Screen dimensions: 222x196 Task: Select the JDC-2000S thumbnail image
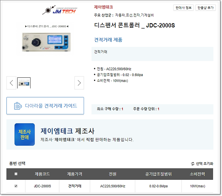24,83
